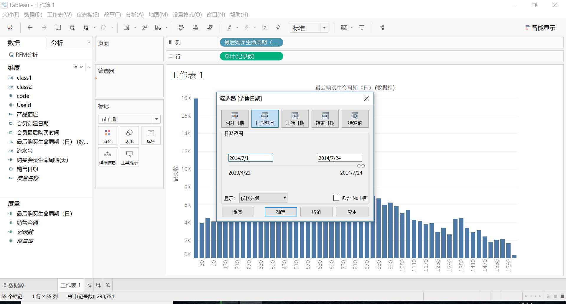
Task: Click the 智能显示 button
Action: coord(540,28)
